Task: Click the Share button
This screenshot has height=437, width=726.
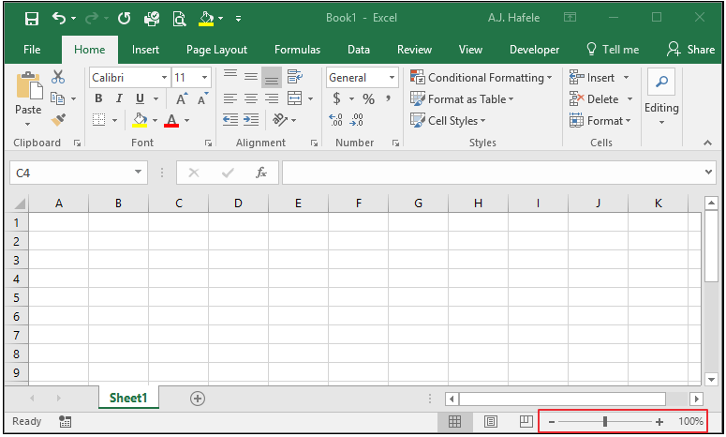Action: [690, 50]
